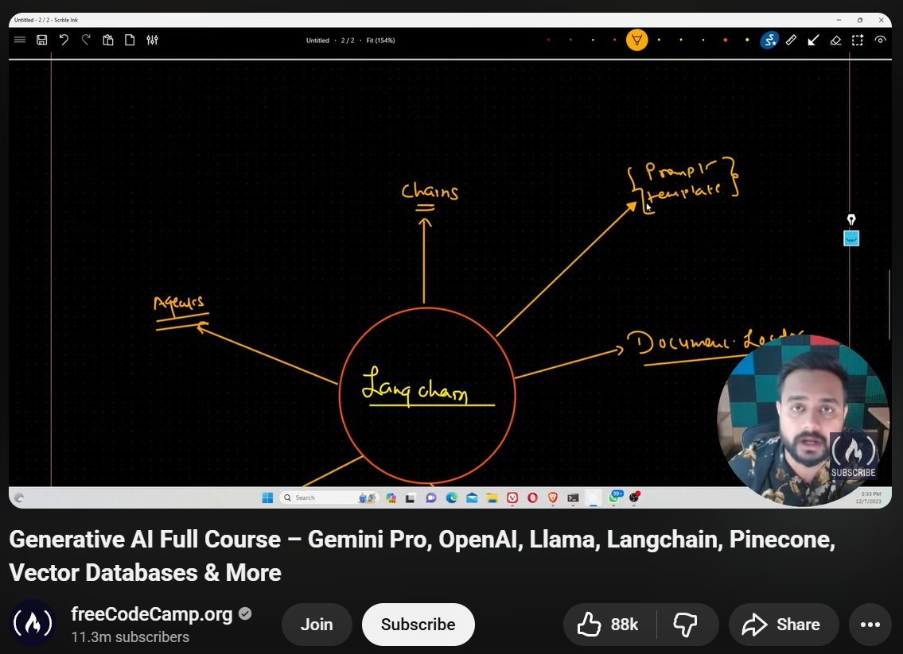
Task: Open the 'Fit (154%)' zoom option
Action: (380, 41)
